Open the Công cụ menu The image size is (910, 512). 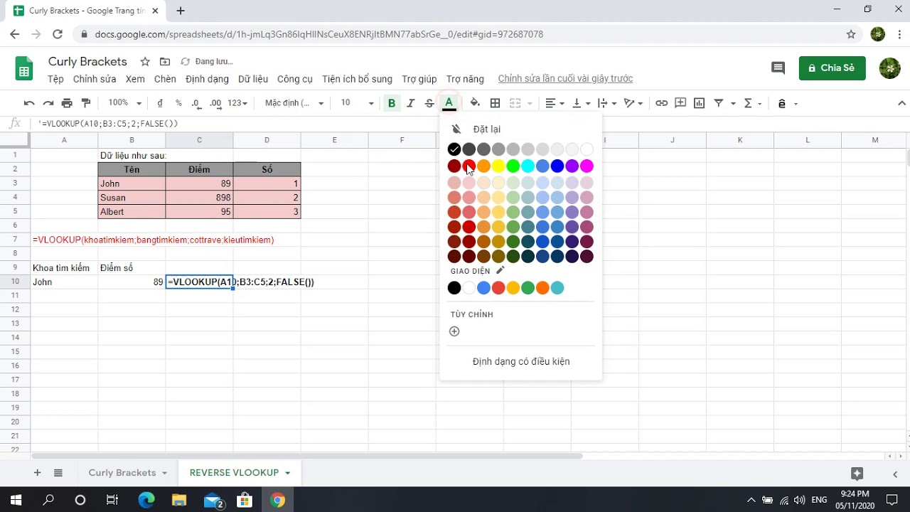pos(294,79)
